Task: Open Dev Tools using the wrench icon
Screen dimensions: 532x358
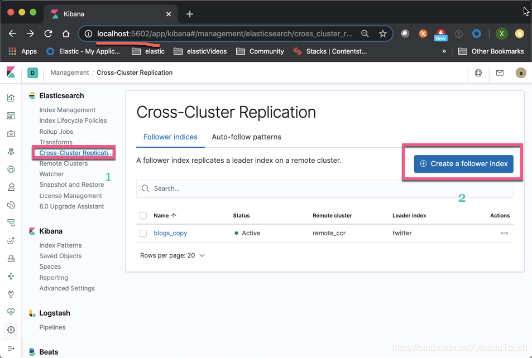Action: (10, 294)
